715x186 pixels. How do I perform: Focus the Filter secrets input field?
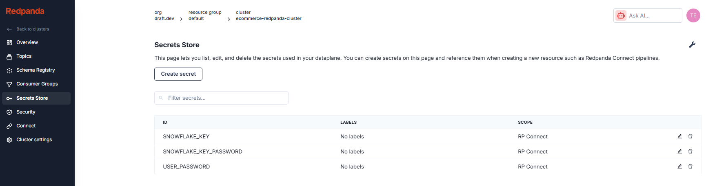(221, 98)
